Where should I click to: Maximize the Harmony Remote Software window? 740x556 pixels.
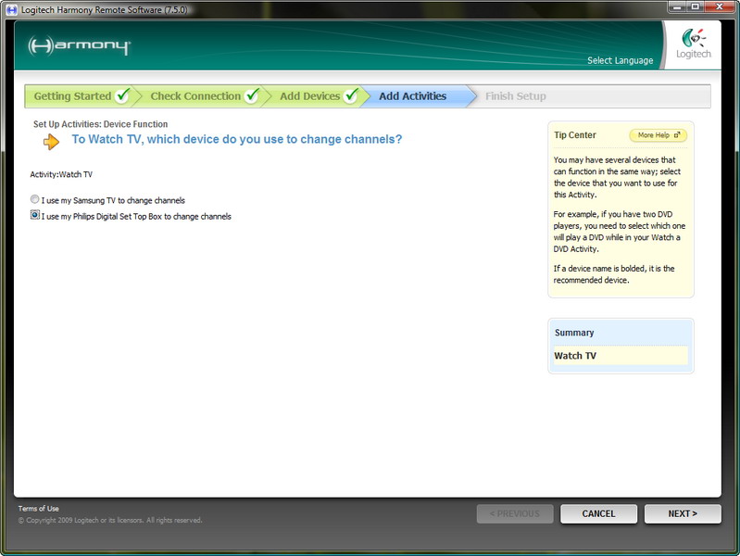pyautogui.click(x=696, y=7)
